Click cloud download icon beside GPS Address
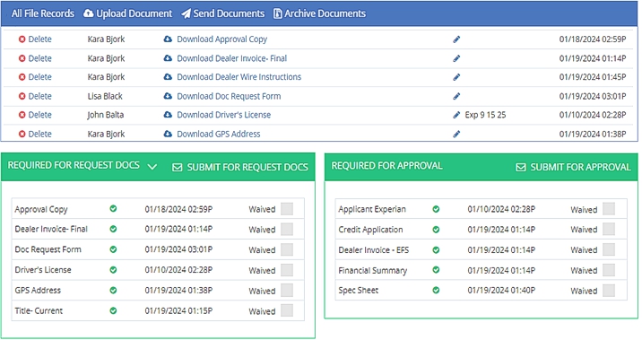This screenshot has height=340, width=642. [168, 134]
